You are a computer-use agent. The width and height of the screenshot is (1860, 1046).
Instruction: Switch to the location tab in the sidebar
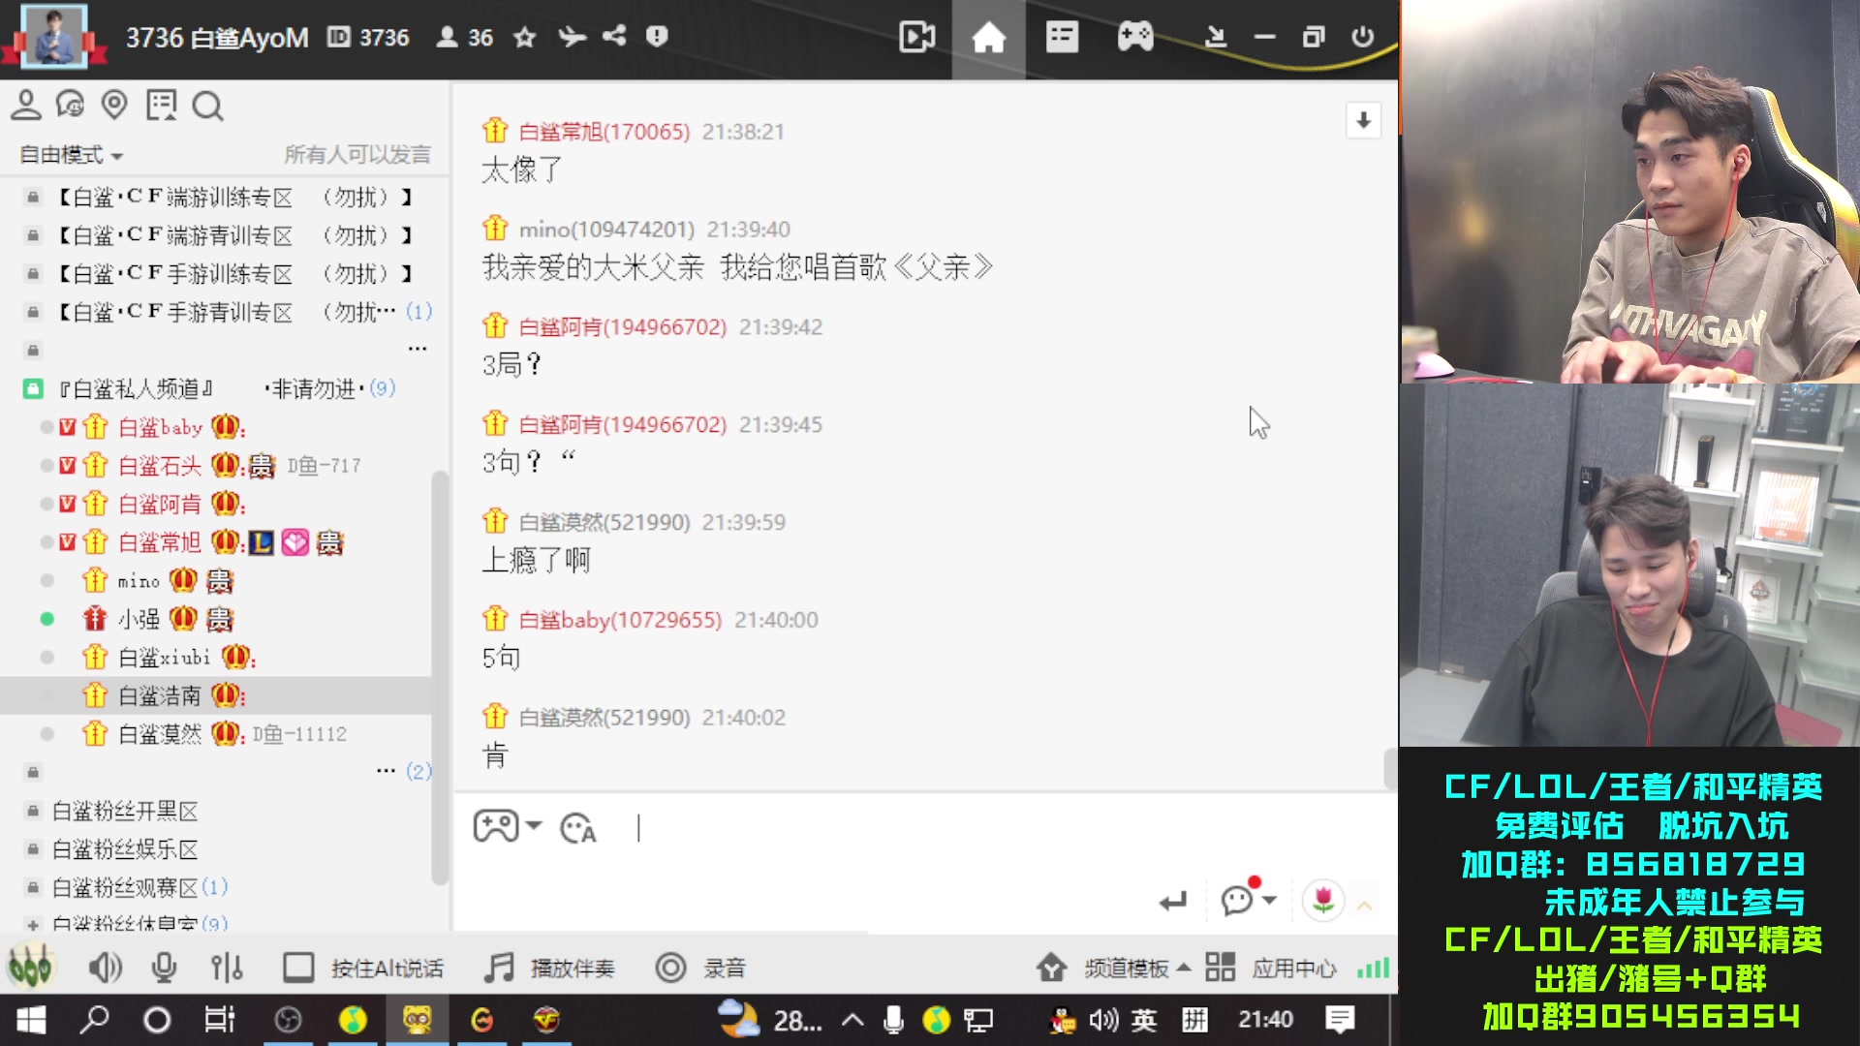[x=116, y=107]
